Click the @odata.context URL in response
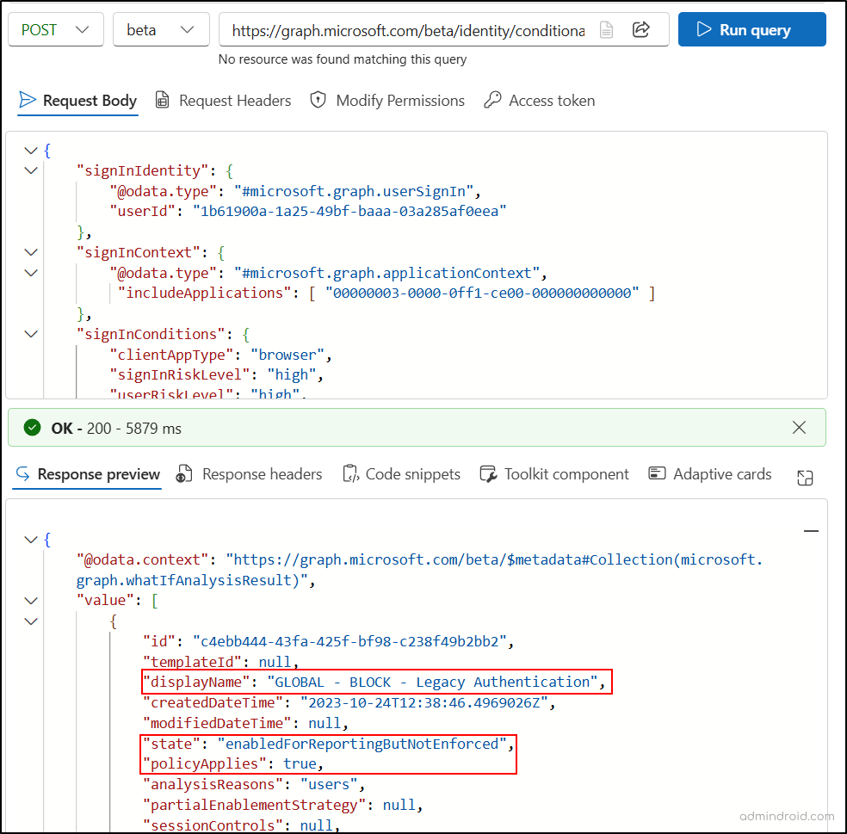This screenshot has width=847, height=834. [419, 570]
